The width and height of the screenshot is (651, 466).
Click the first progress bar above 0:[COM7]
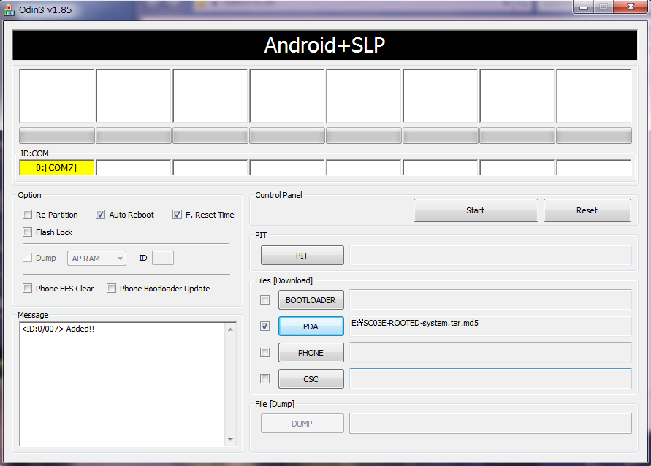coord(57,136)
